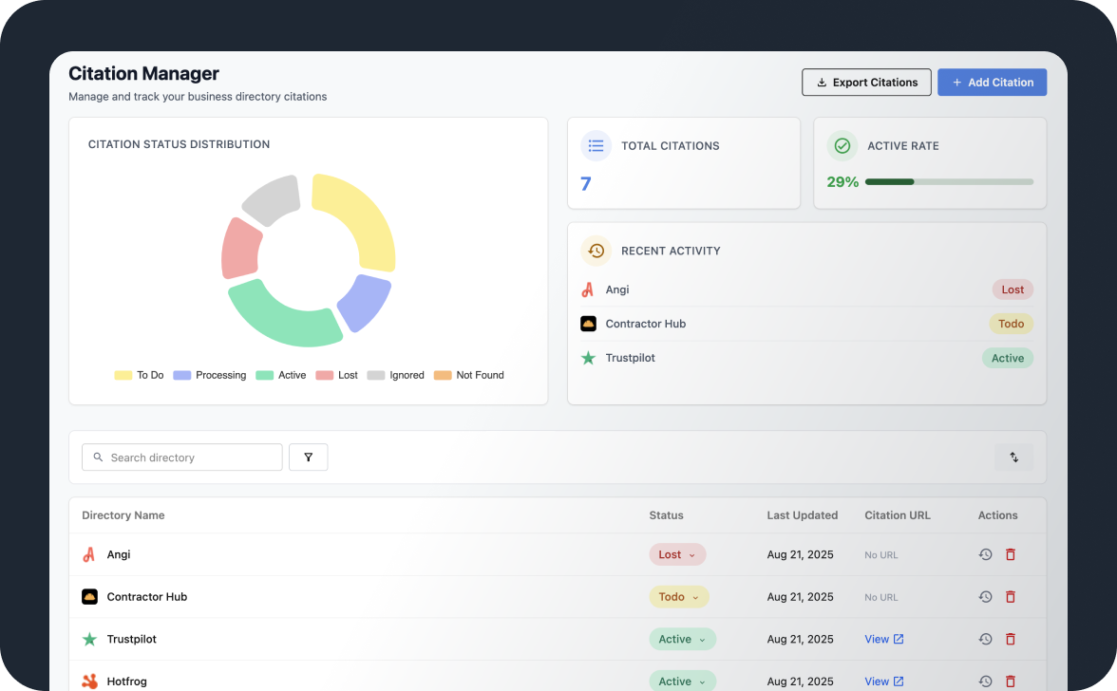Image resolution: width=1117 pixels, height=691 pixels.
Task: Click the sort arrows icon
Action: point(1013,458)
